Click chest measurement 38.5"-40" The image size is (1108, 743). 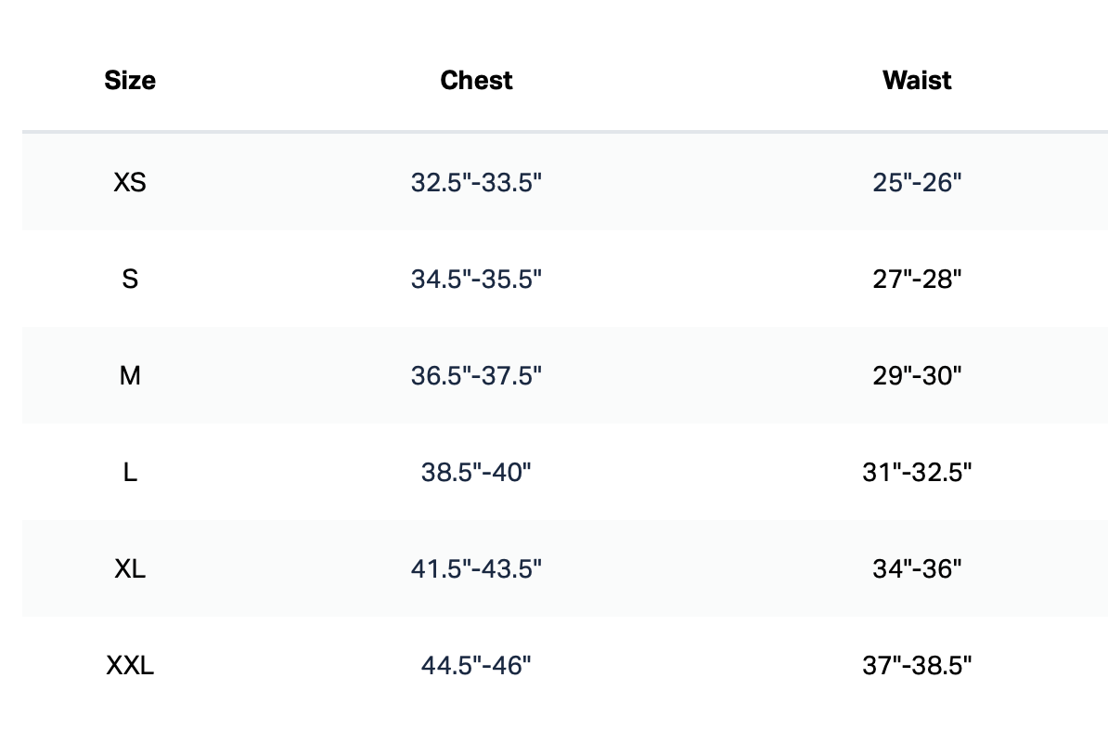click(476, 472)
